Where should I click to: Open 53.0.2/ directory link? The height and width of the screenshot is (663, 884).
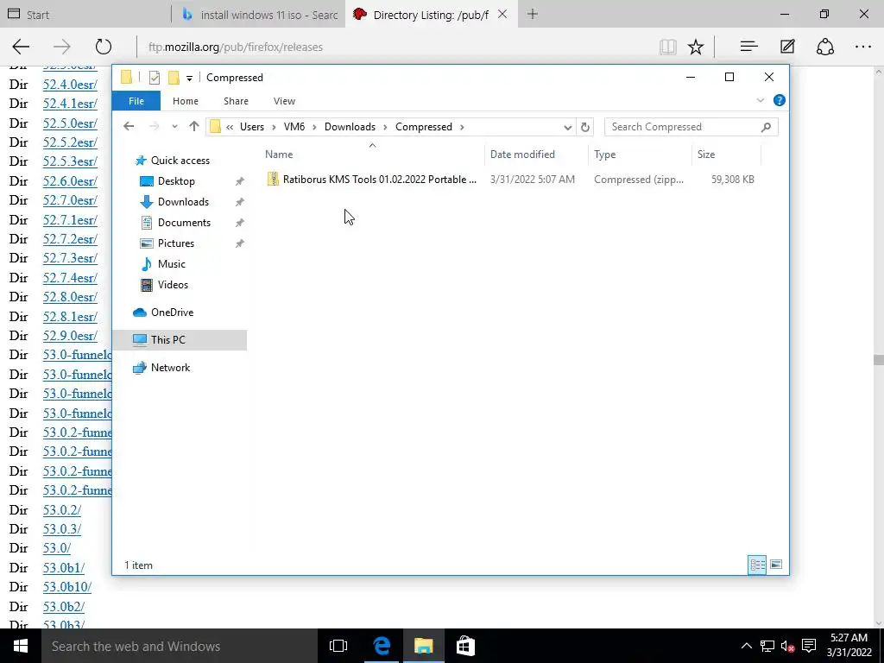pos(62,509)
